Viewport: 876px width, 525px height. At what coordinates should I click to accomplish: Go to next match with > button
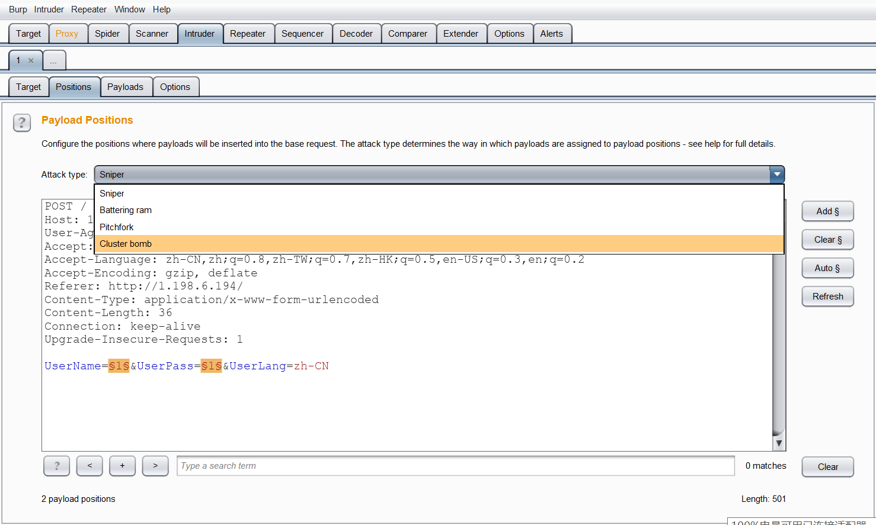tap(155, 466)
